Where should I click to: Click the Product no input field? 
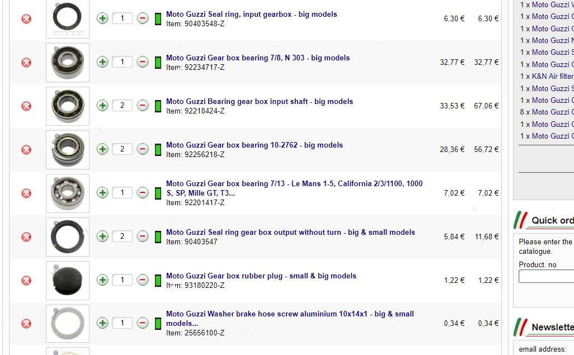click(x=546, y=276)
